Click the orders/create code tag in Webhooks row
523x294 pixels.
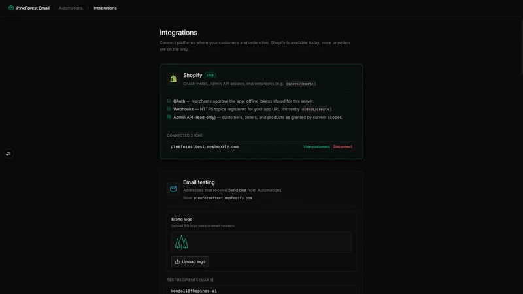pyautogui.click(x=315, y=109)
